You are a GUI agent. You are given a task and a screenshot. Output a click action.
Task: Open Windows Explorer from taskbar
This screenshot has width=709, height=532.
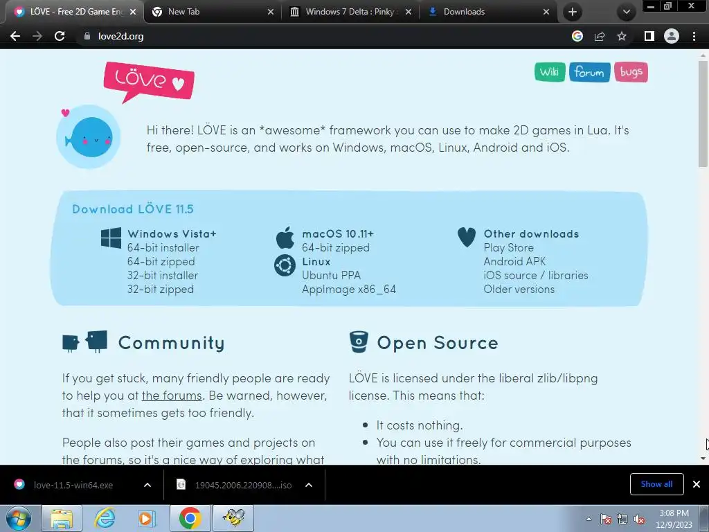(x=62, y=518)
